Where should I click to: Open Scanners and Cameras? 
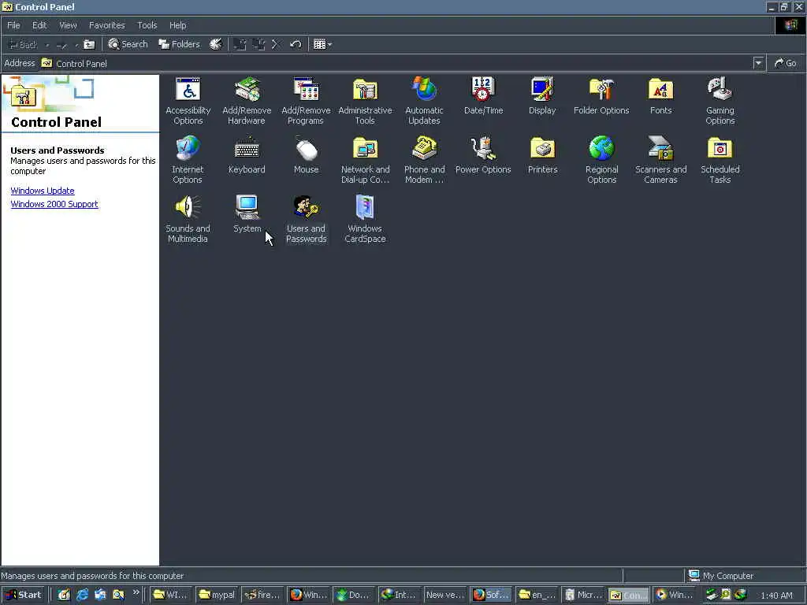(x=661, y=160)
